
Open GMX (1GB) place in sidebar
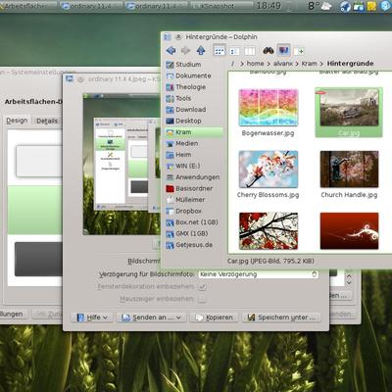pos(193,233)
